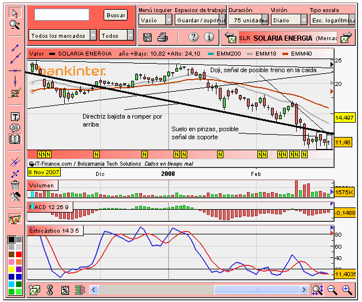The image size is (362, 302).
Task: Choose the extended trend line tool
Action: coord(15,58)
